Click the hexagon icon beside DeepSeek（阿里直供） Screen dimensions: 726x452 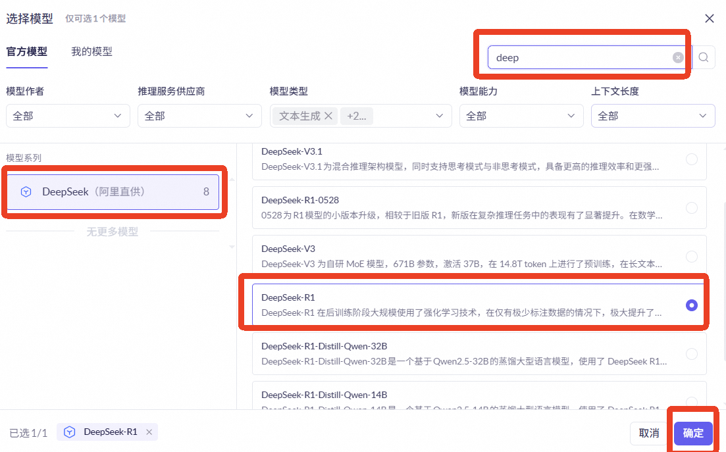[26, 191]
